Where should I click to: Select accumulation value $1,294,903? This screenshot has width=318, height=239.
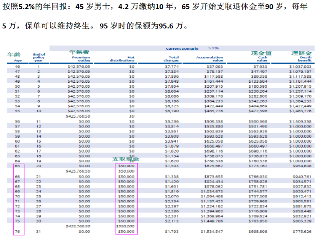coord(212,211)
